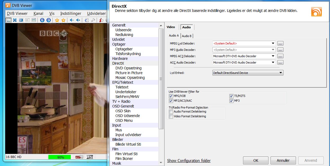
Task: Select Film Ikoner in the settings list
Action: click(124, 159)
